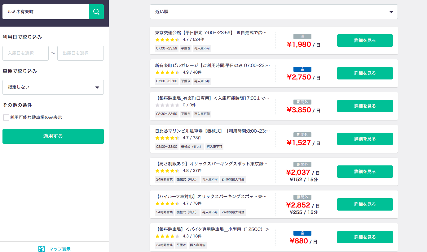The height and width of the screenshot is (252, 427).
Task: Click the 4.8 / 37件 review count
Action: click(x=192, y=171)
